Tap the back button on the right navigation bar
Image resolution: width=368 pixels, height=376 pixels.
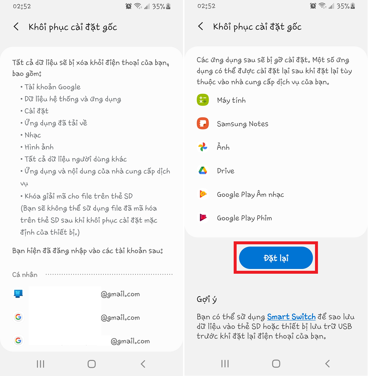click(x=328, y=363)
